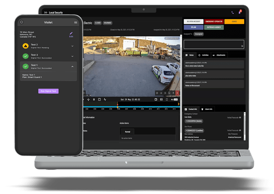Click the EMERGENCY OPERATOR button

coord(214,22)
